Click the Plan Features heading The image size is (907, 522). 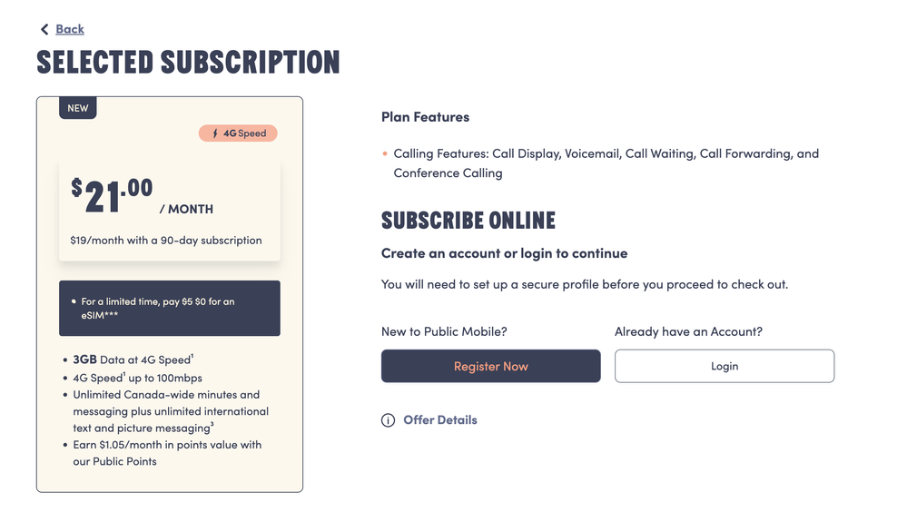point(425,117)
